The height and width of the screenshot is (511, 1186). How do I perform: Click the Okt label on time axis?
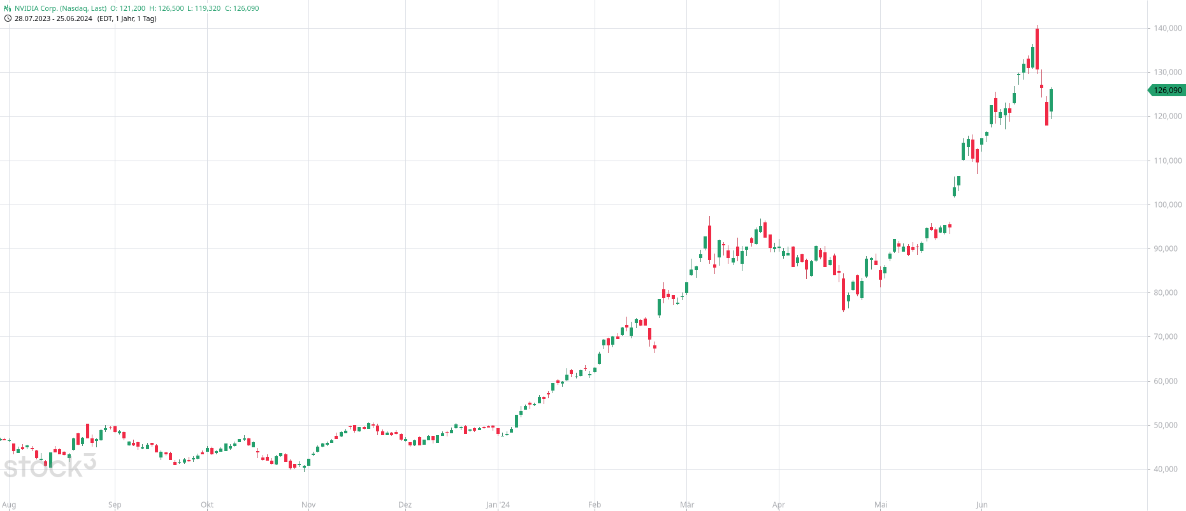[x=207, y=505]
